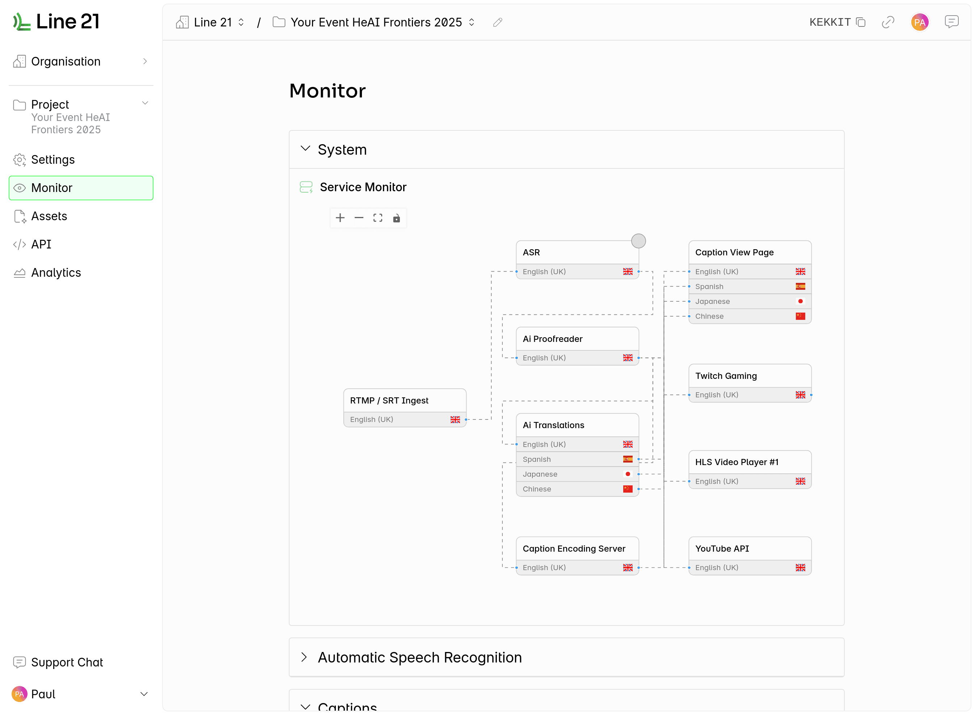Open Analytics in the sidebar

(81, 273)
